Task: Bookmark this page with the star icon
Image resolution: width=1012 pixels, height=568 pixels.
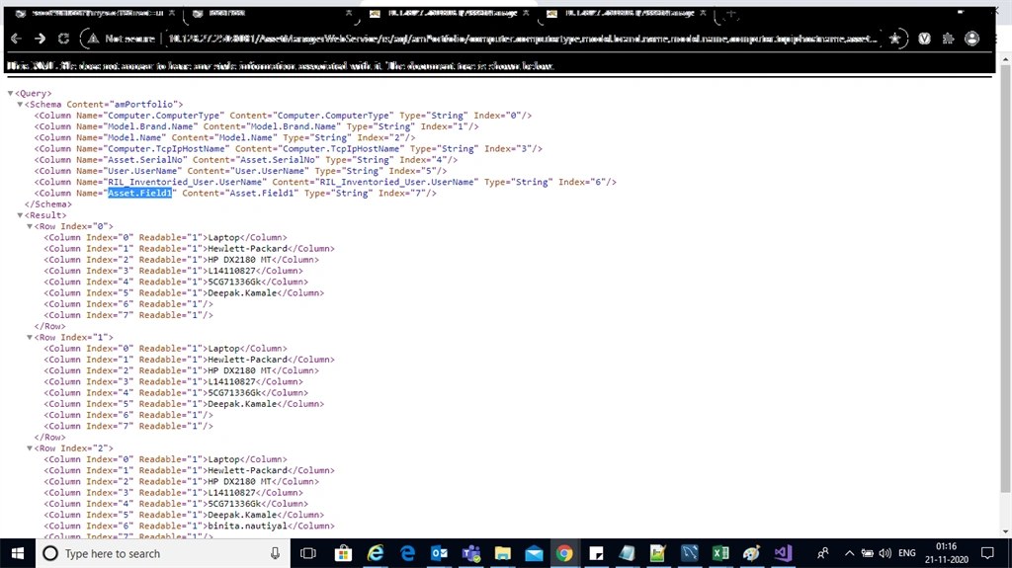Action: (x=894, y=39)
